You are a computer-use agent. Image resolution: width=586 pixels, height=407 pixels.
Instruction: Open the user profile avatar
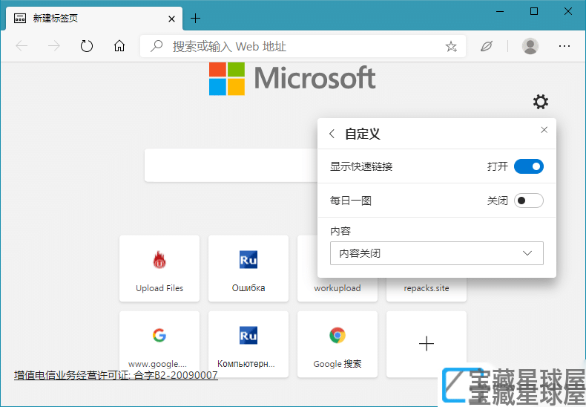click(x=530, y=46)
